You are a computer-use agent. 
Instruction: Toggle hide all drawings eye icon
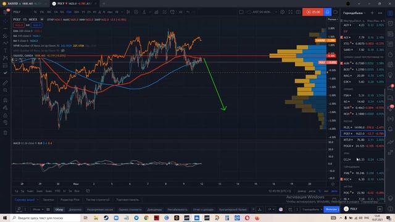tap(6, 123)
